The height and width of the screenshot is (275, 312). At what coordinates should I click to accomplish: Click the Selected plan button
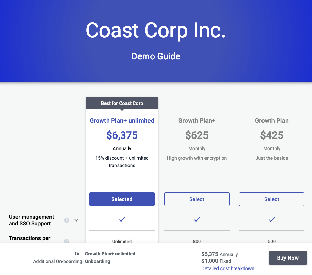pos(122,199)
